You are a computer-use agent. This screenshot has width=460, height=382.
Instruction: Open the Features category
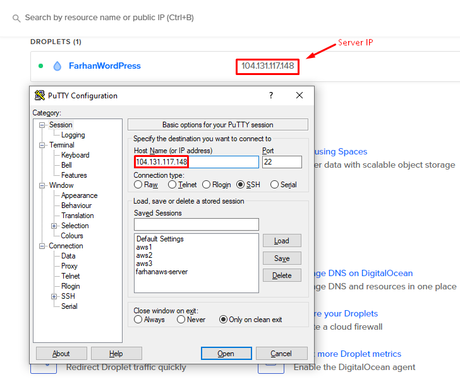(x=74, y=175)
